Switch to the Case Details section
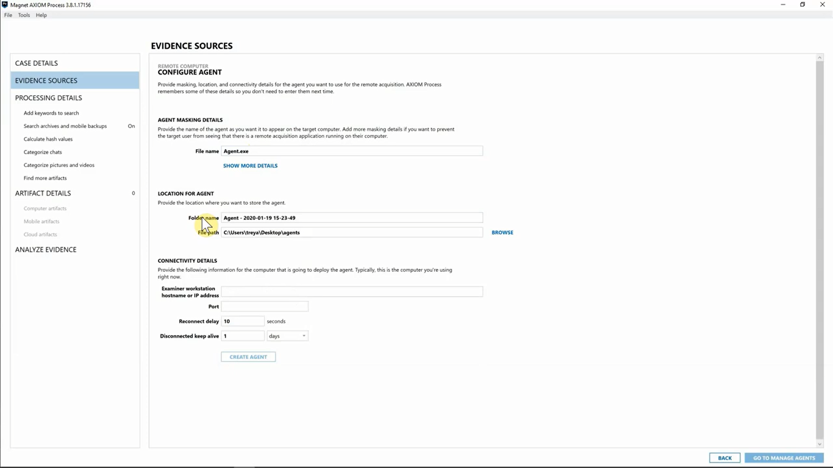833x468 pixels. (36, 63)
